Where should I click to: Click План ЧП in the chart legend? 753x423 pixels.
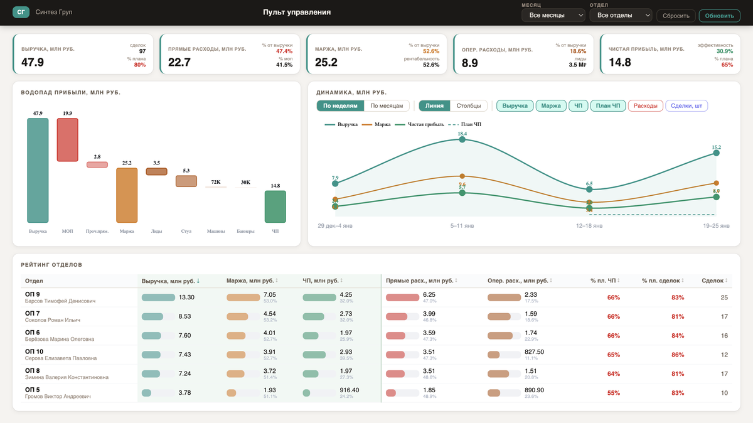pos(465,124)
